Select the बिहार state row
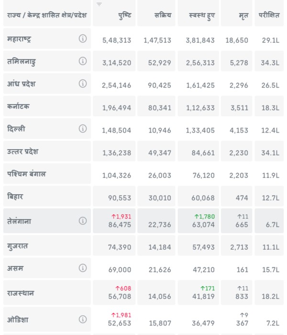This screenshot has width=287, height=335. pyautogui.click(x=47, y=197)
